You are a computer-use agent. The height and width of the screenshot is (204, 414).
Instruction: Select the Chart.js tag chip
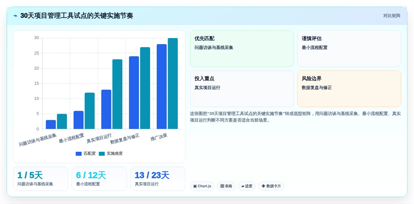click(202, 186)
